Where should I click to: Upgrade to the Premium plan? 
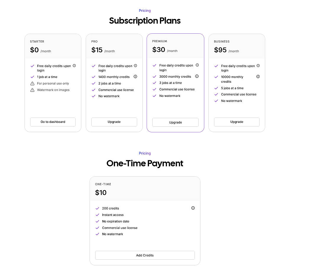175,122
